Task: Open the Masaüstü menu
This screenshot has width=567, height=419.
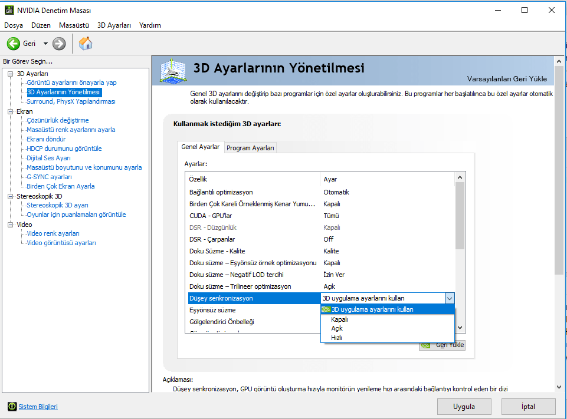Action: [74, 25]
